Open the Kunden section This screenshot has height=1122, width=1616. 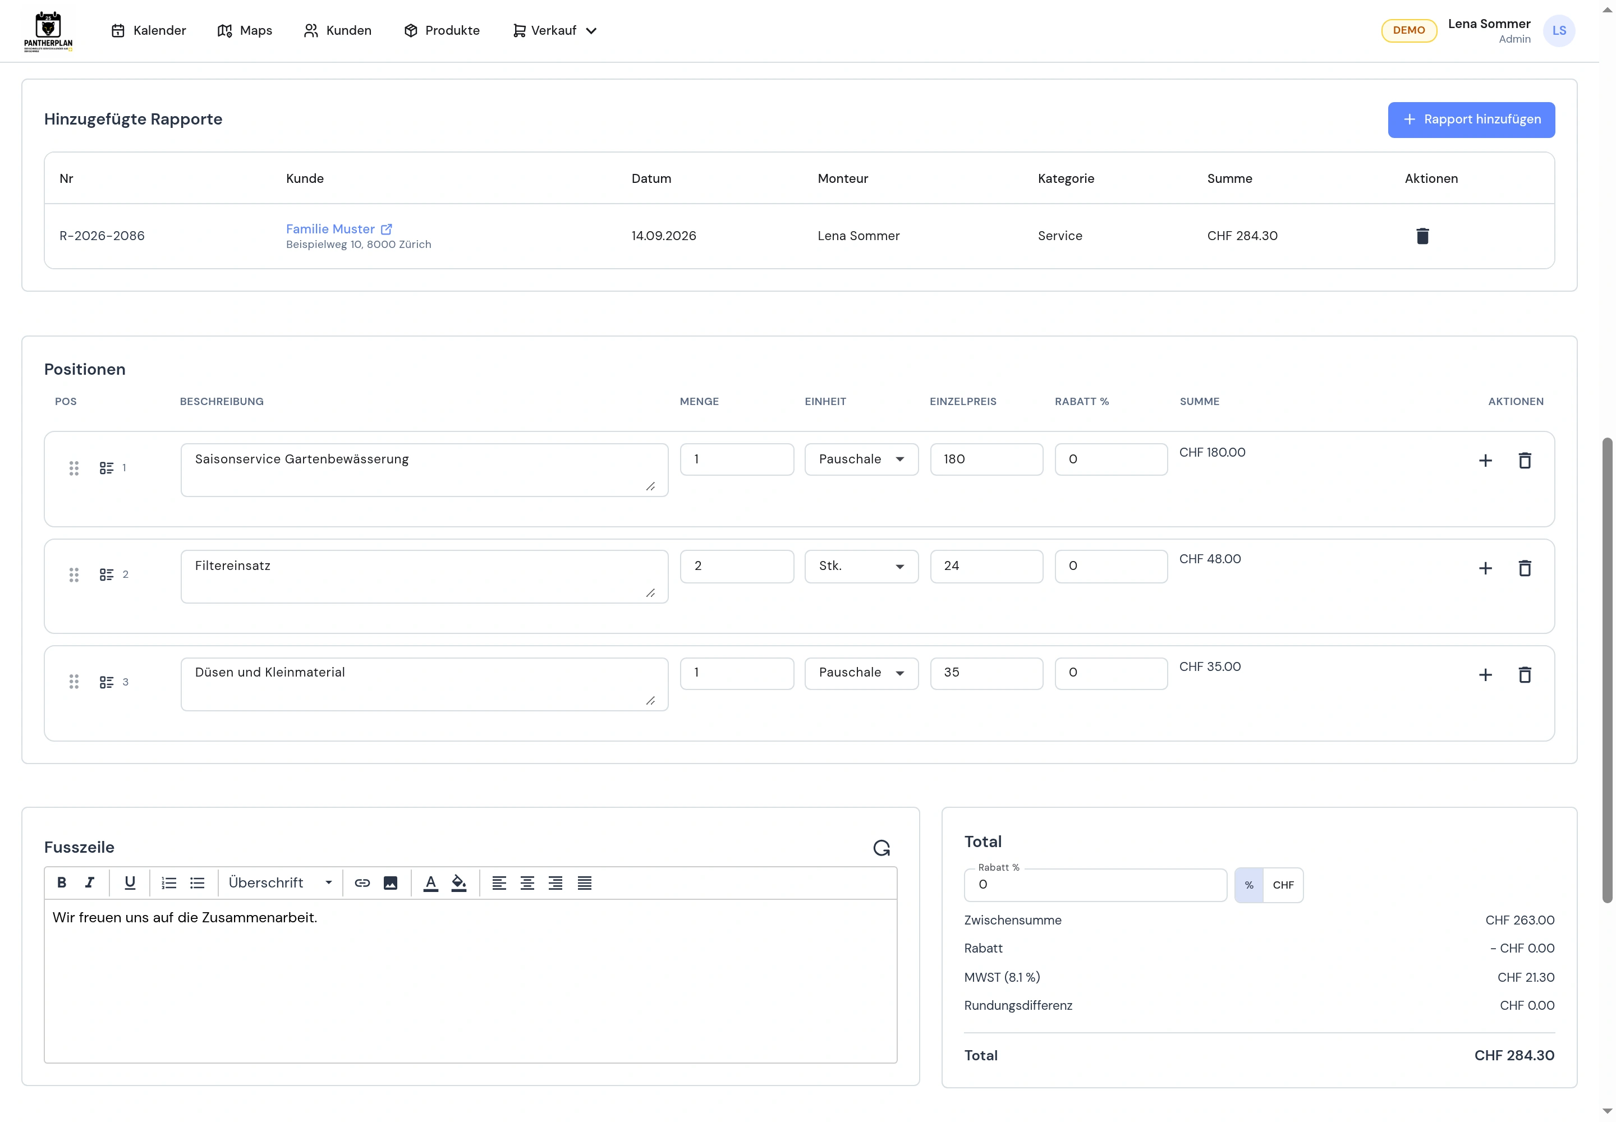338,30
